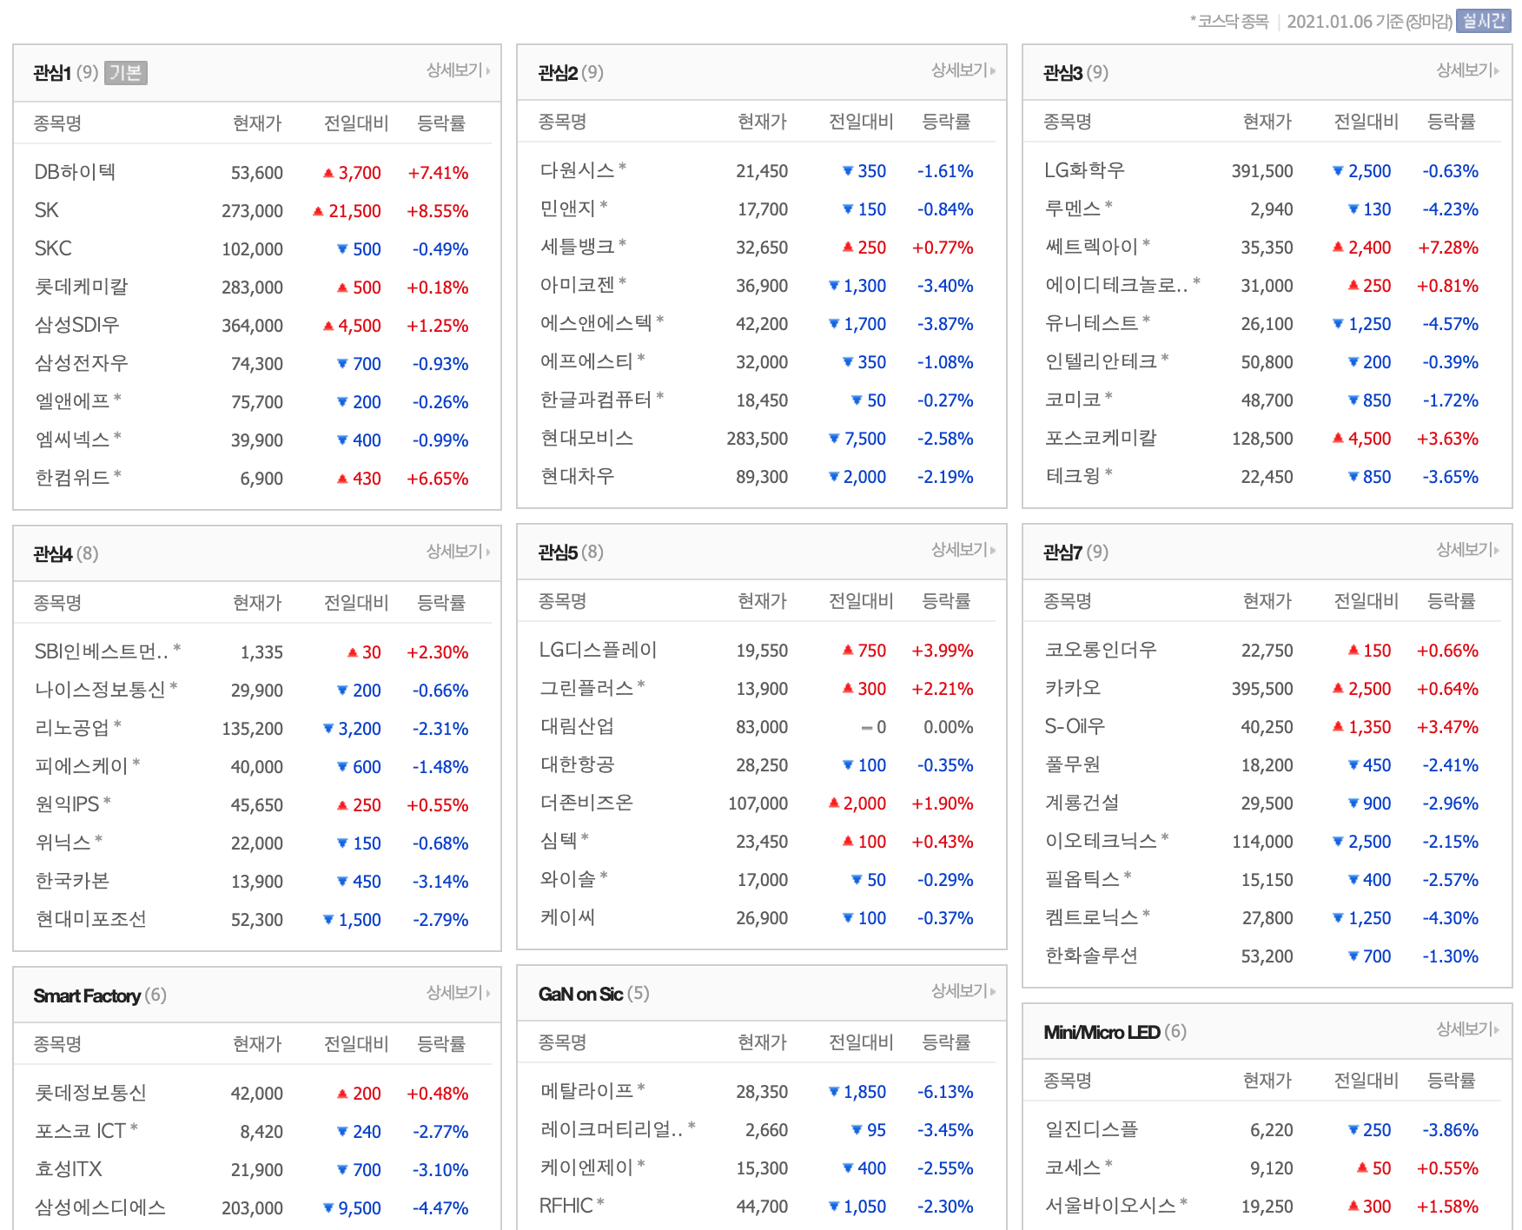Open LG화학우 stock in 관심3
The image size is (1522, 1230).
tap(1085, 170)
